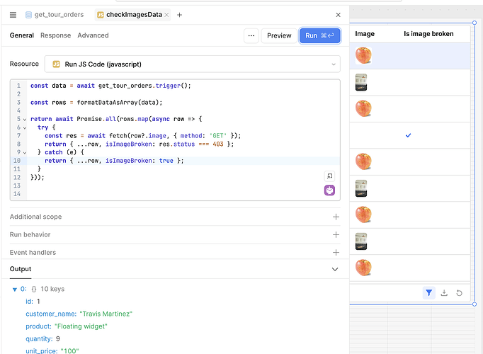483x354 pixels.
Task: Open the General tab
Action: pyautogui.click(x=21, y=35)
